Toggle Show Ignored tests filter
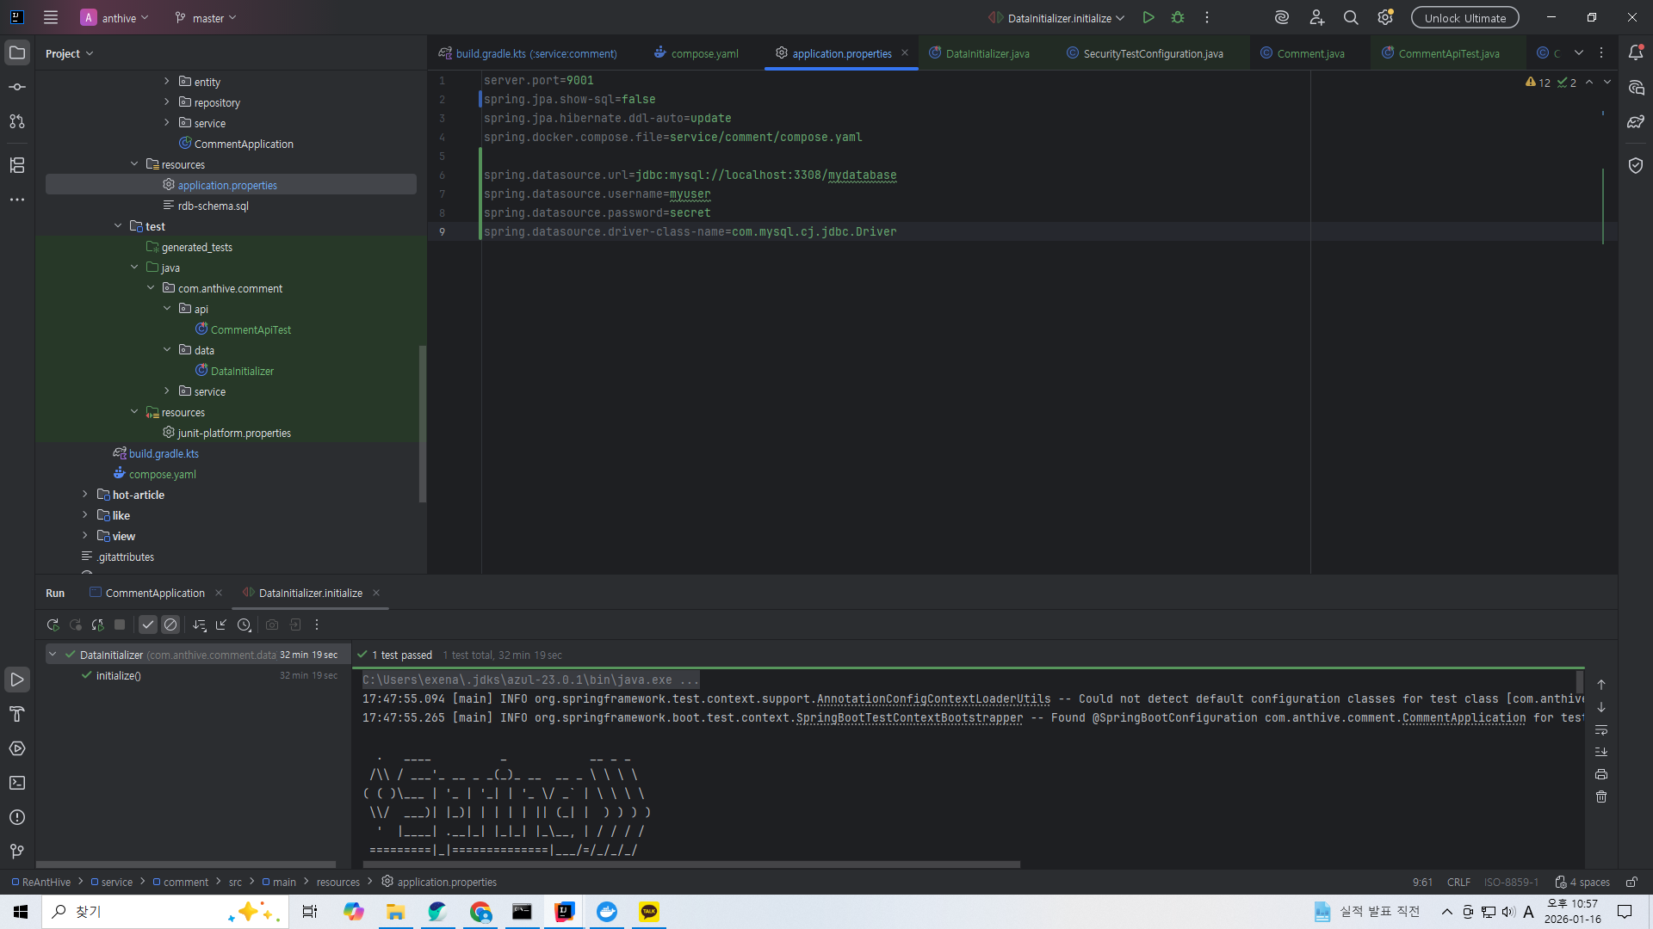The height and width of the screenshot is (929, 1653). [x=170, y=625]
